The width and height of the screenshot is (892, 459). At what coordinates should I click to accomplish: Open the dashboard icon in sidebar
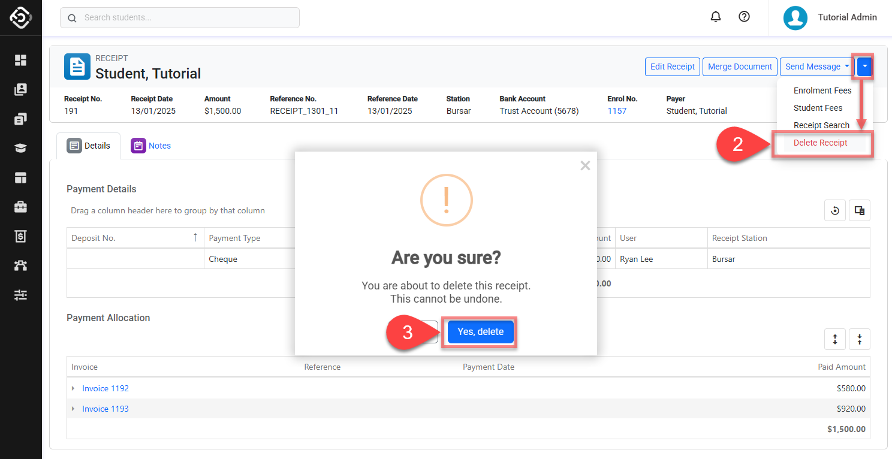coord(21,60)
